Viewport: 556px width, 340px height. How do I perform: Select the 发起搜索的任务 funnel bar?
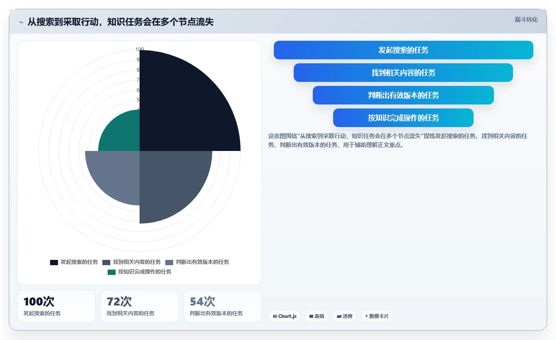click(404, 50)
